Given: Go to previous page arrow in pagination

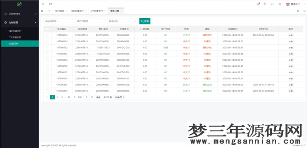Looking at the screenshot, I should (x=47, y=97).
